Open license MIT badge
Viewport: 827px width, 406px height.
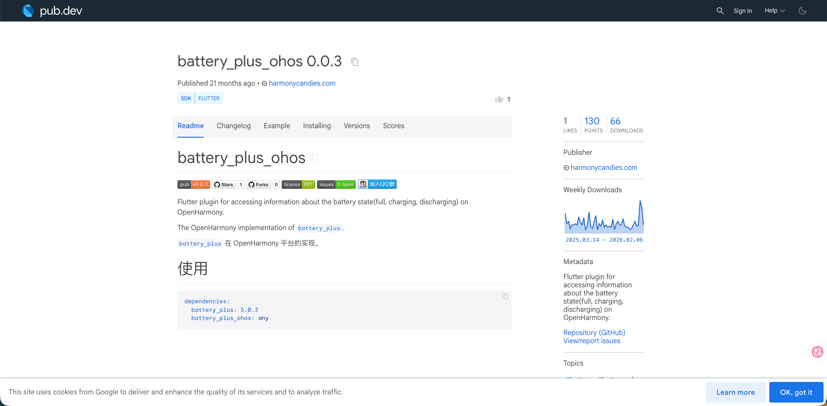298,185
